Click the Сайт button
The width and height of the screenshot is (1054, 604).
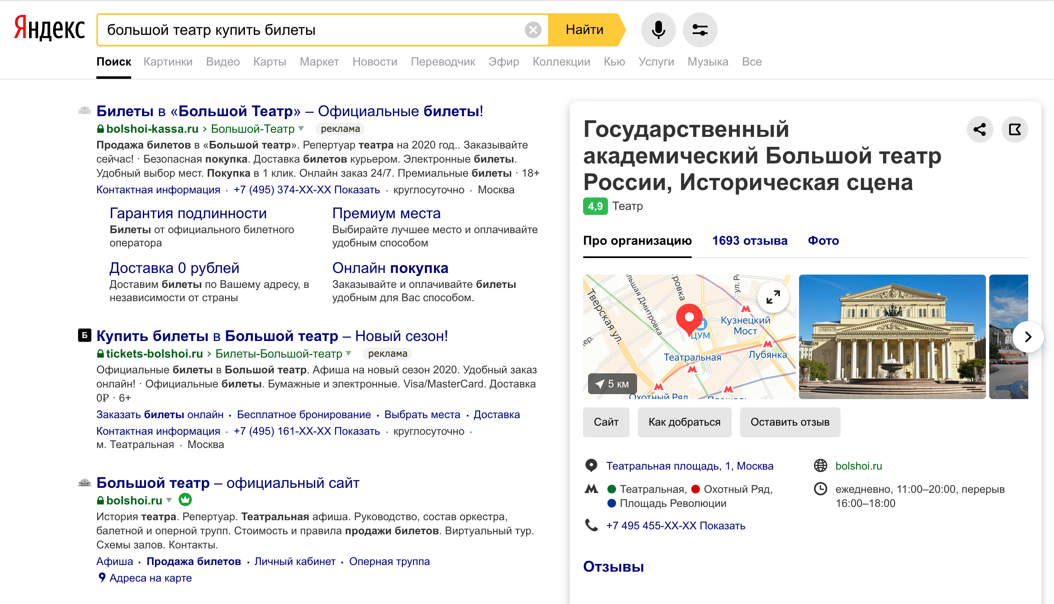click(x=606, y=422)
